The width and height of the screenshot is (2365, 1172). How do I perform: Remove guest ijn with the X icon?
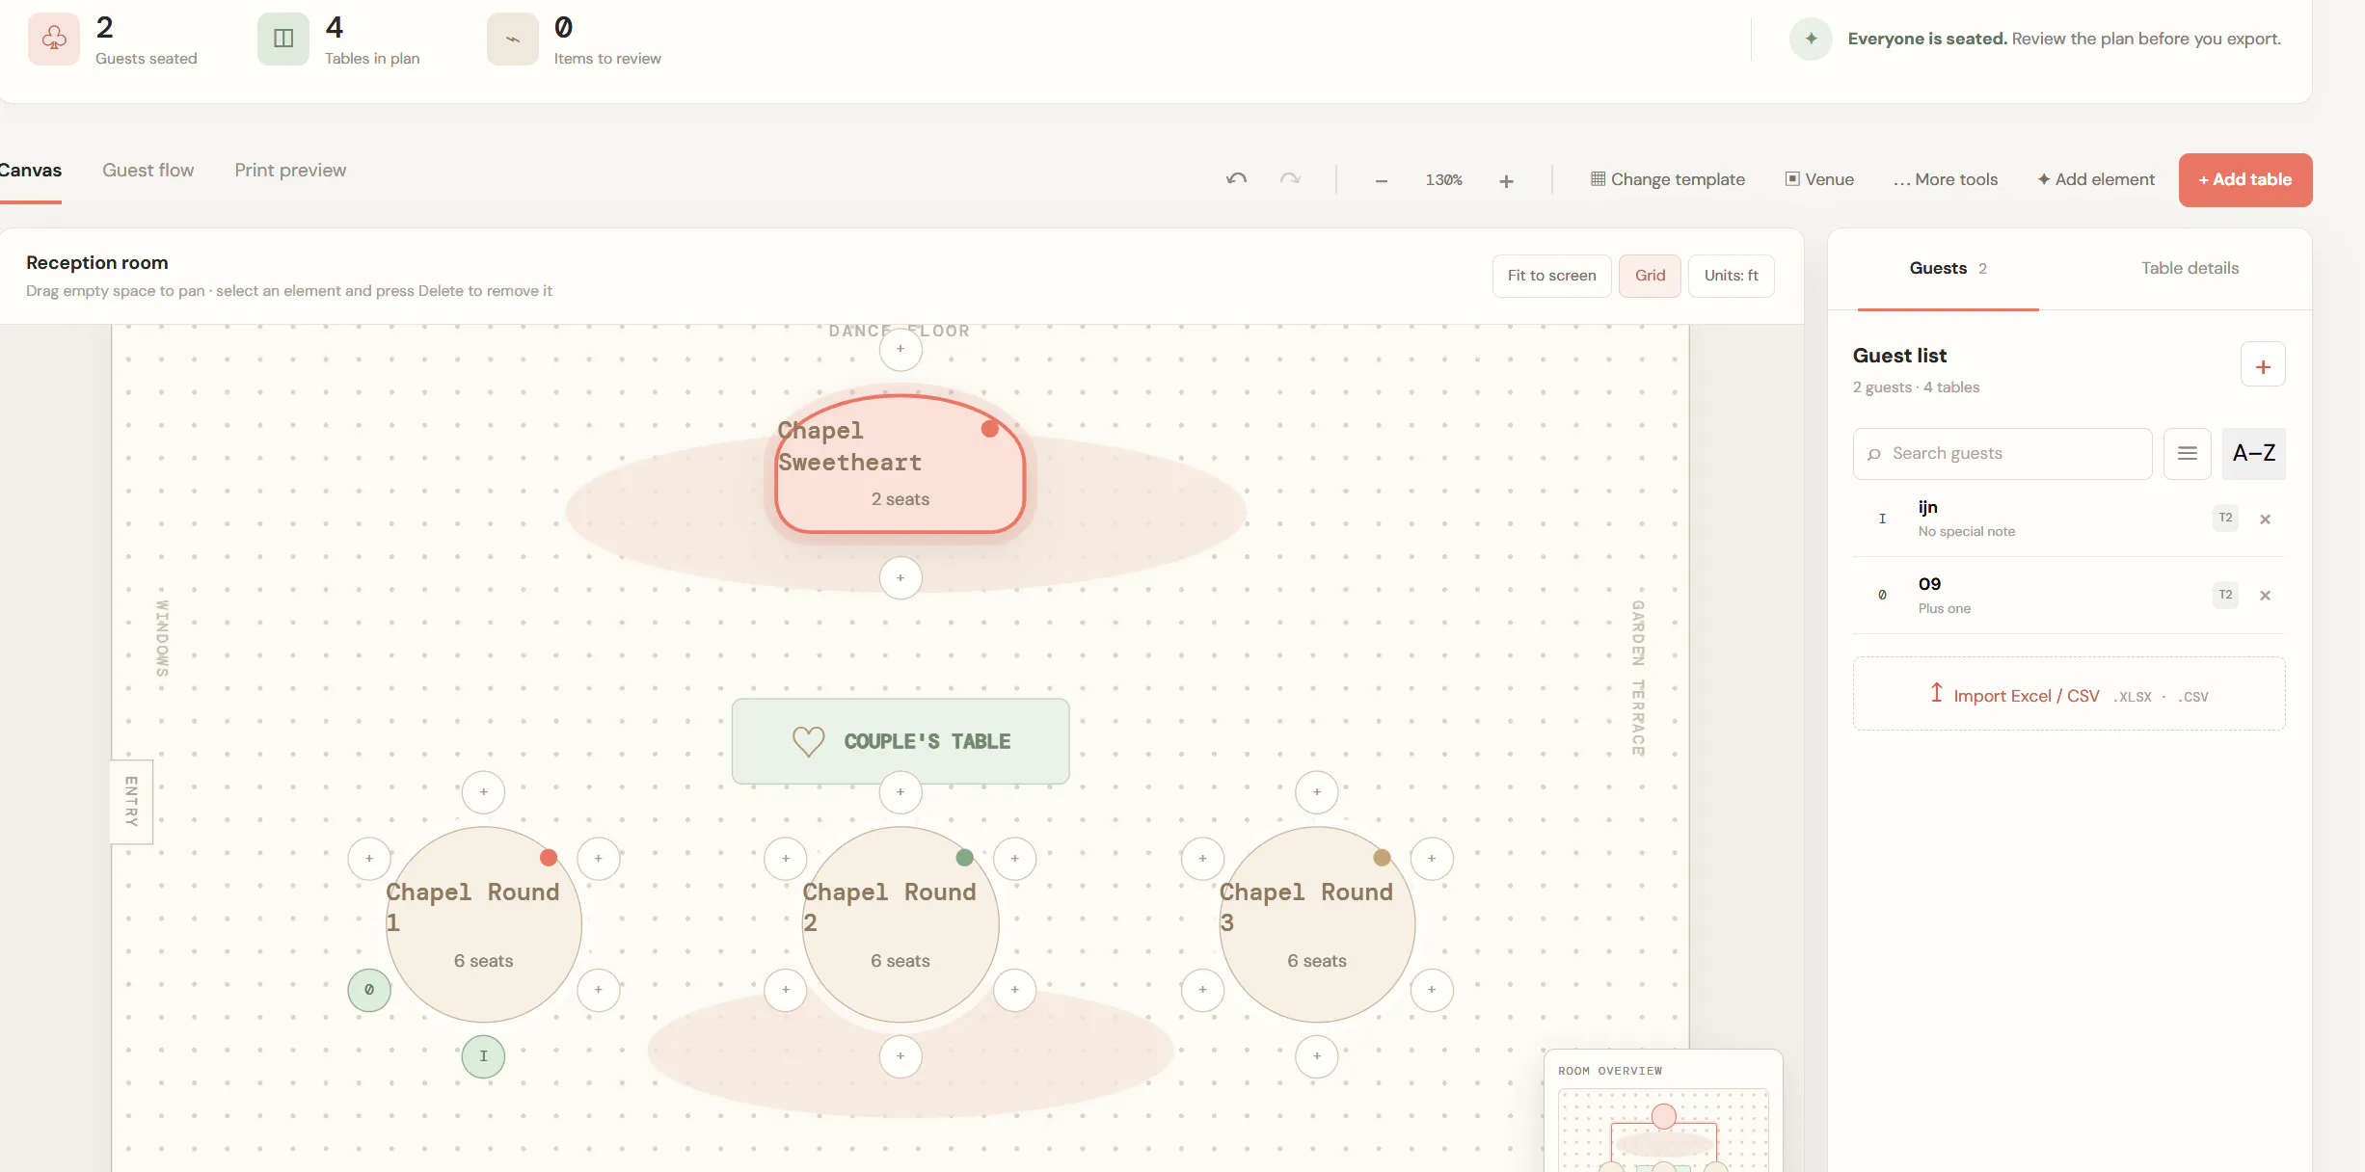pyautogui.click(x=2266, y=519)
